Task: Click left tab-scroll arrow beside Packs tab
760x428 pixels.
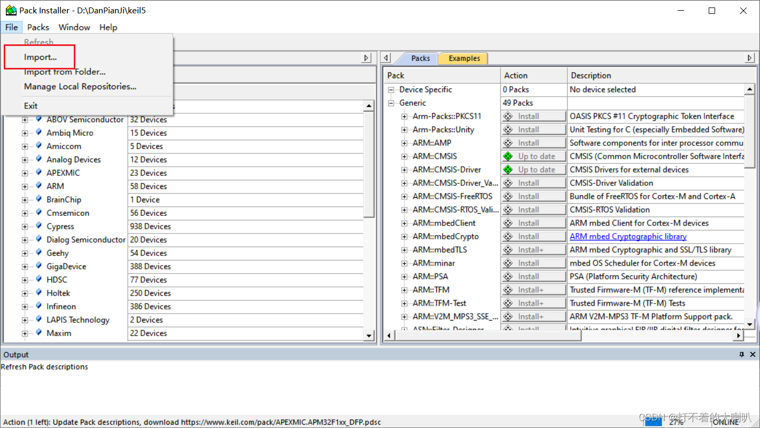Action: click(387, 58)
